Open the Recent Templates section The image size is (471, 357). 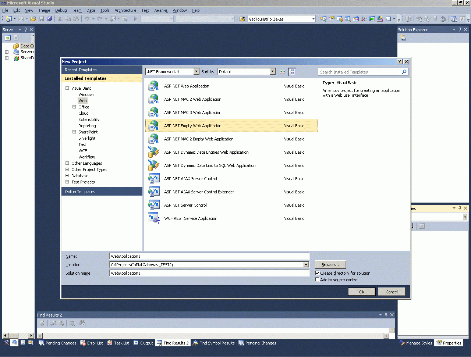(x=102, y=70)
